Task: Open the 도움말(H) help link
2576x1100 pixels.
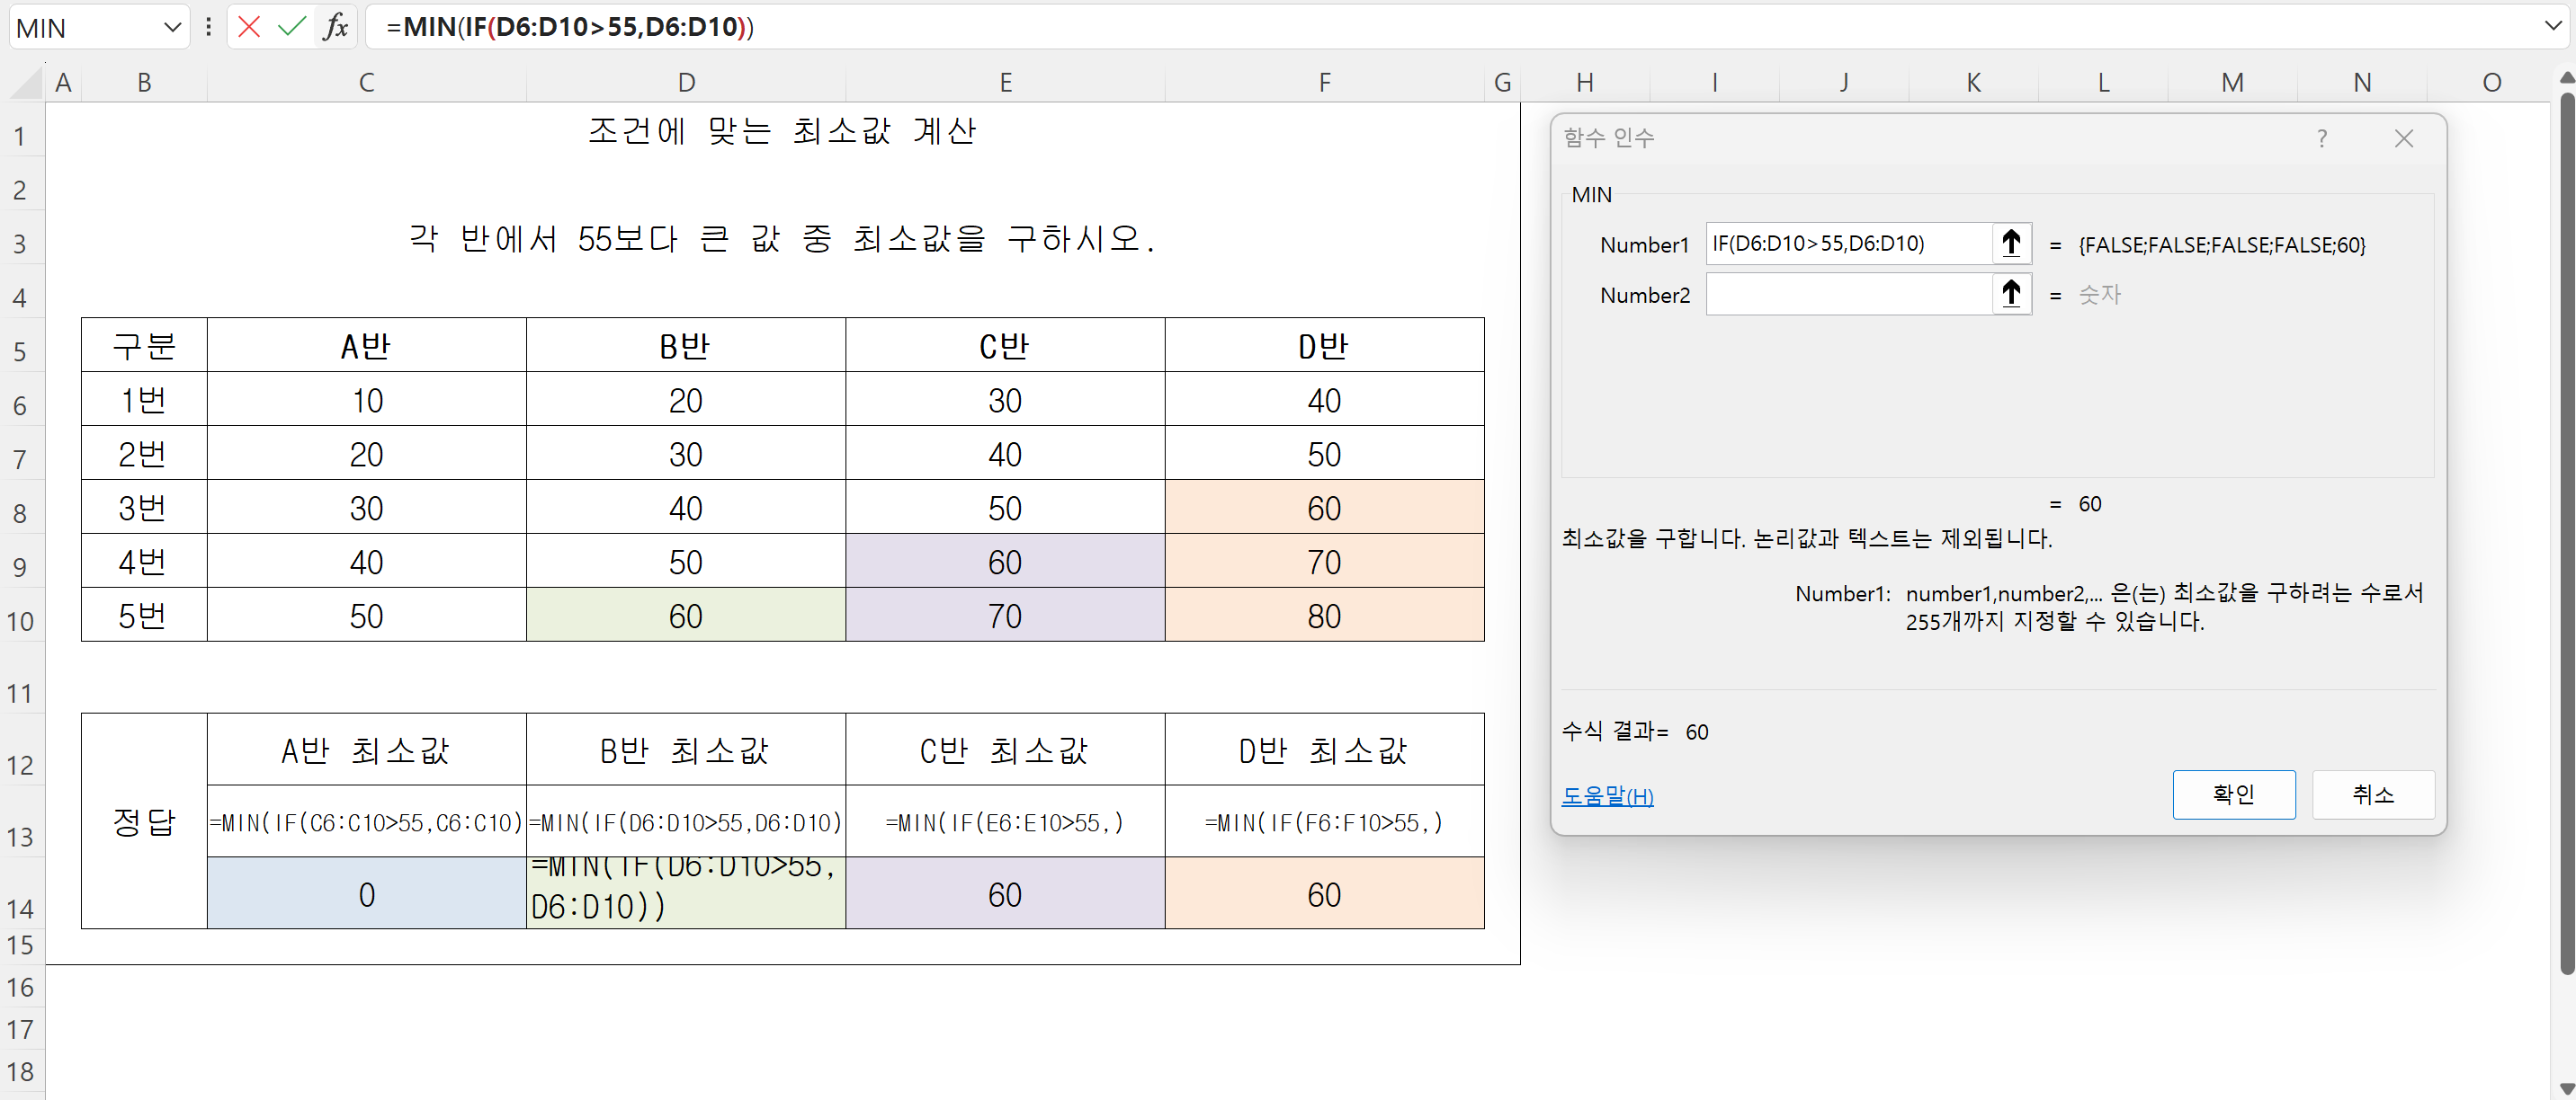Action: [1607, 796]
